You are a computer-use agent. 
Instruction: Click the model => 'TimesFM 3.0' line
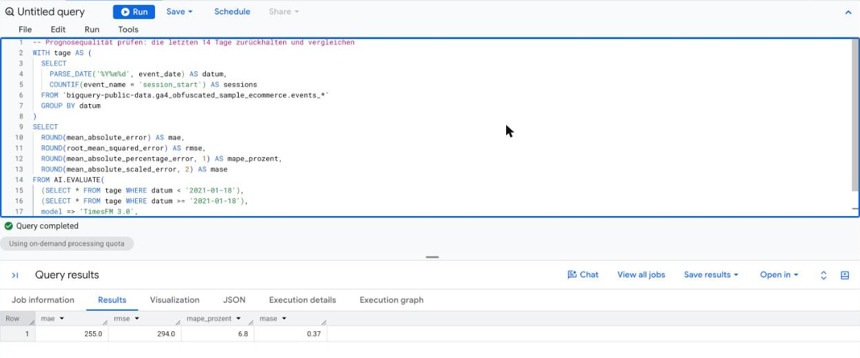point(89,212)
